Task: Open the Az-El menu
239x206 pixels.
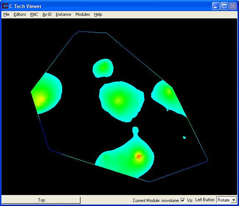Action: [x=47, y=14]
